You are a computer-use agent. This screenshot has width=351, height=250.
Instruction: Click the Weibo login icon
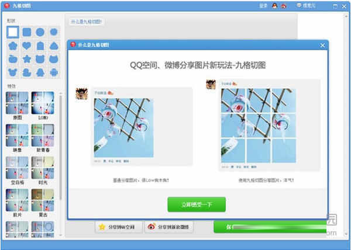pyautogui.click(x=284, y=5)
